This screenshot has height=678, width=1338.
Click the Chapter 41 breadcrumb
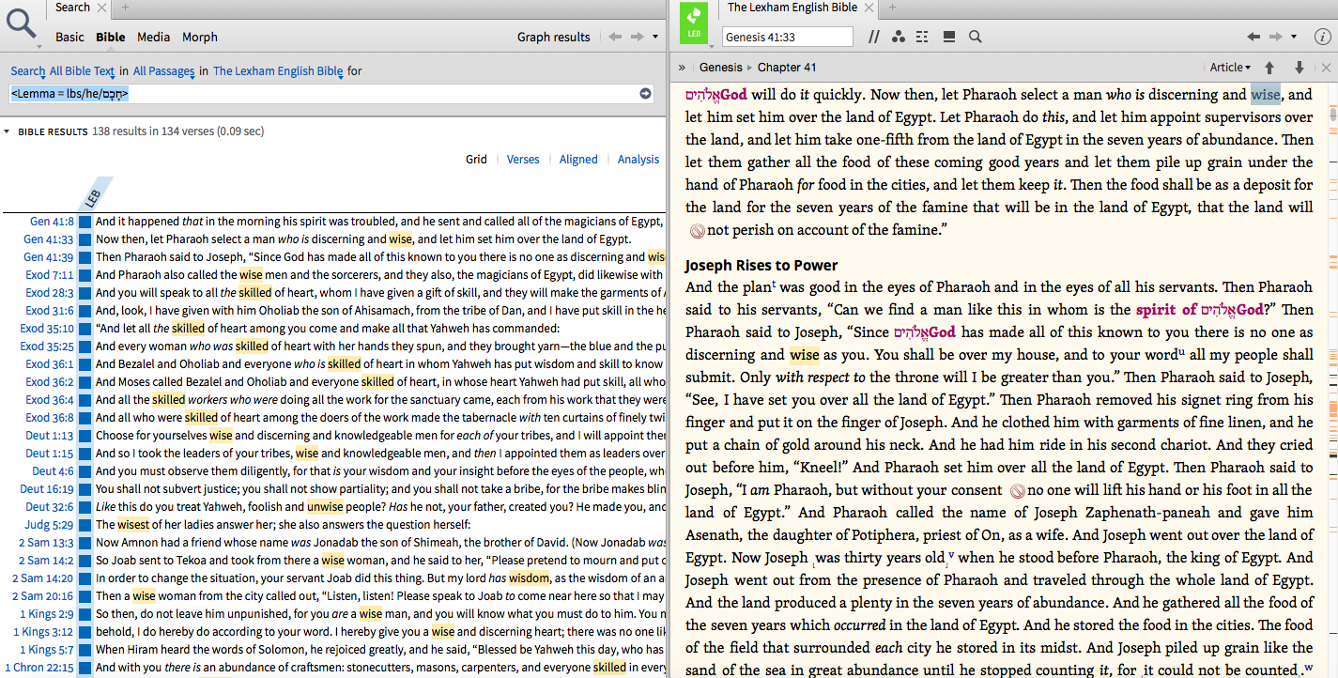[x=787, y=68]
